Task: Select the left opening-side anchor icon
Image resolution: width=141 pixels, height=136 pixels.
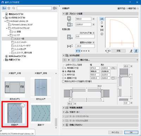Action: (x=131, y=51)
